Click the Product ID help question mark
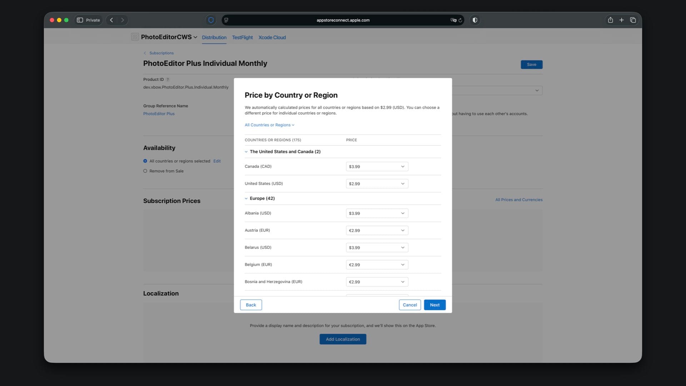Viewport: 686px width, 386px height. [168, 80]
